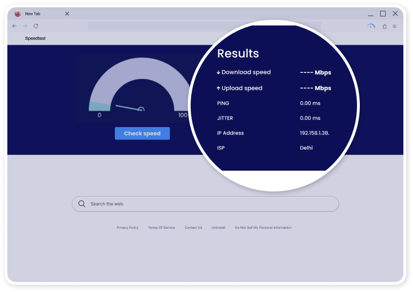413x292 pixels.
Task: Select the New Tab browser tab
Action: click(x=42, y=14)
